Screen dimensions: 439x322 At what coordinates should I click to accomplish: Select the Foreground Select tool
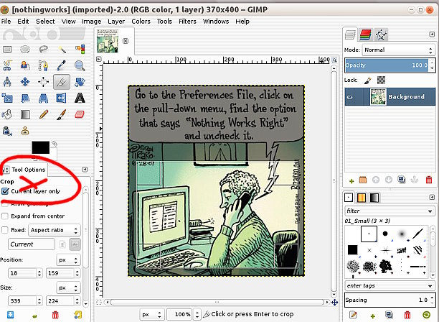click(x=25, y=65)
